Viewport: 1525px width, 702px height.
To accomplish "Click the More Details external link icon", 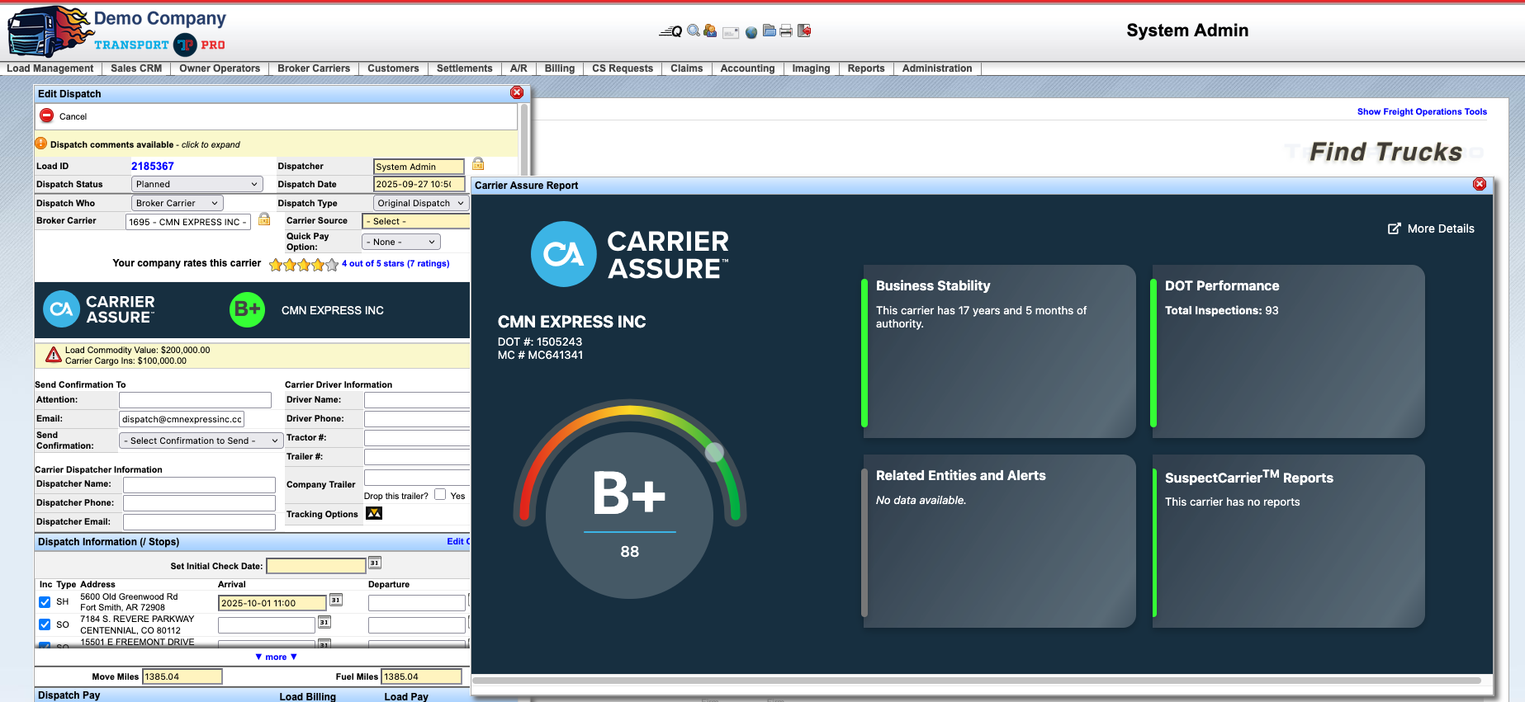I will tap(1395, 229).
